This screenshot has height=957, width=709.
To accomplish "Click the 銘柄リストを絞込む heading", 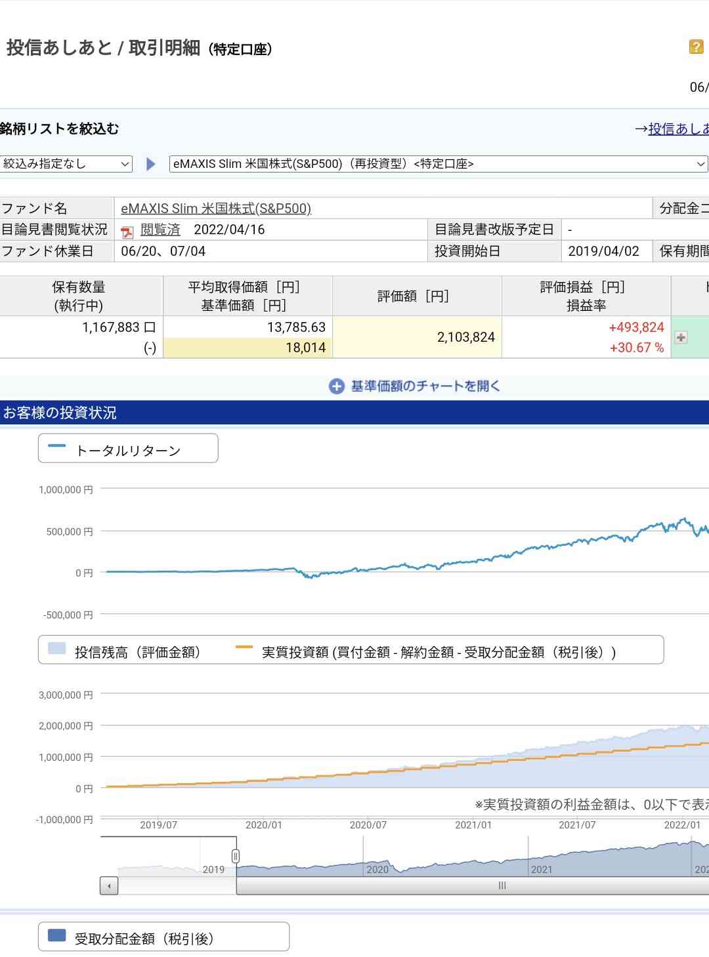I will (x=59, y=129).
